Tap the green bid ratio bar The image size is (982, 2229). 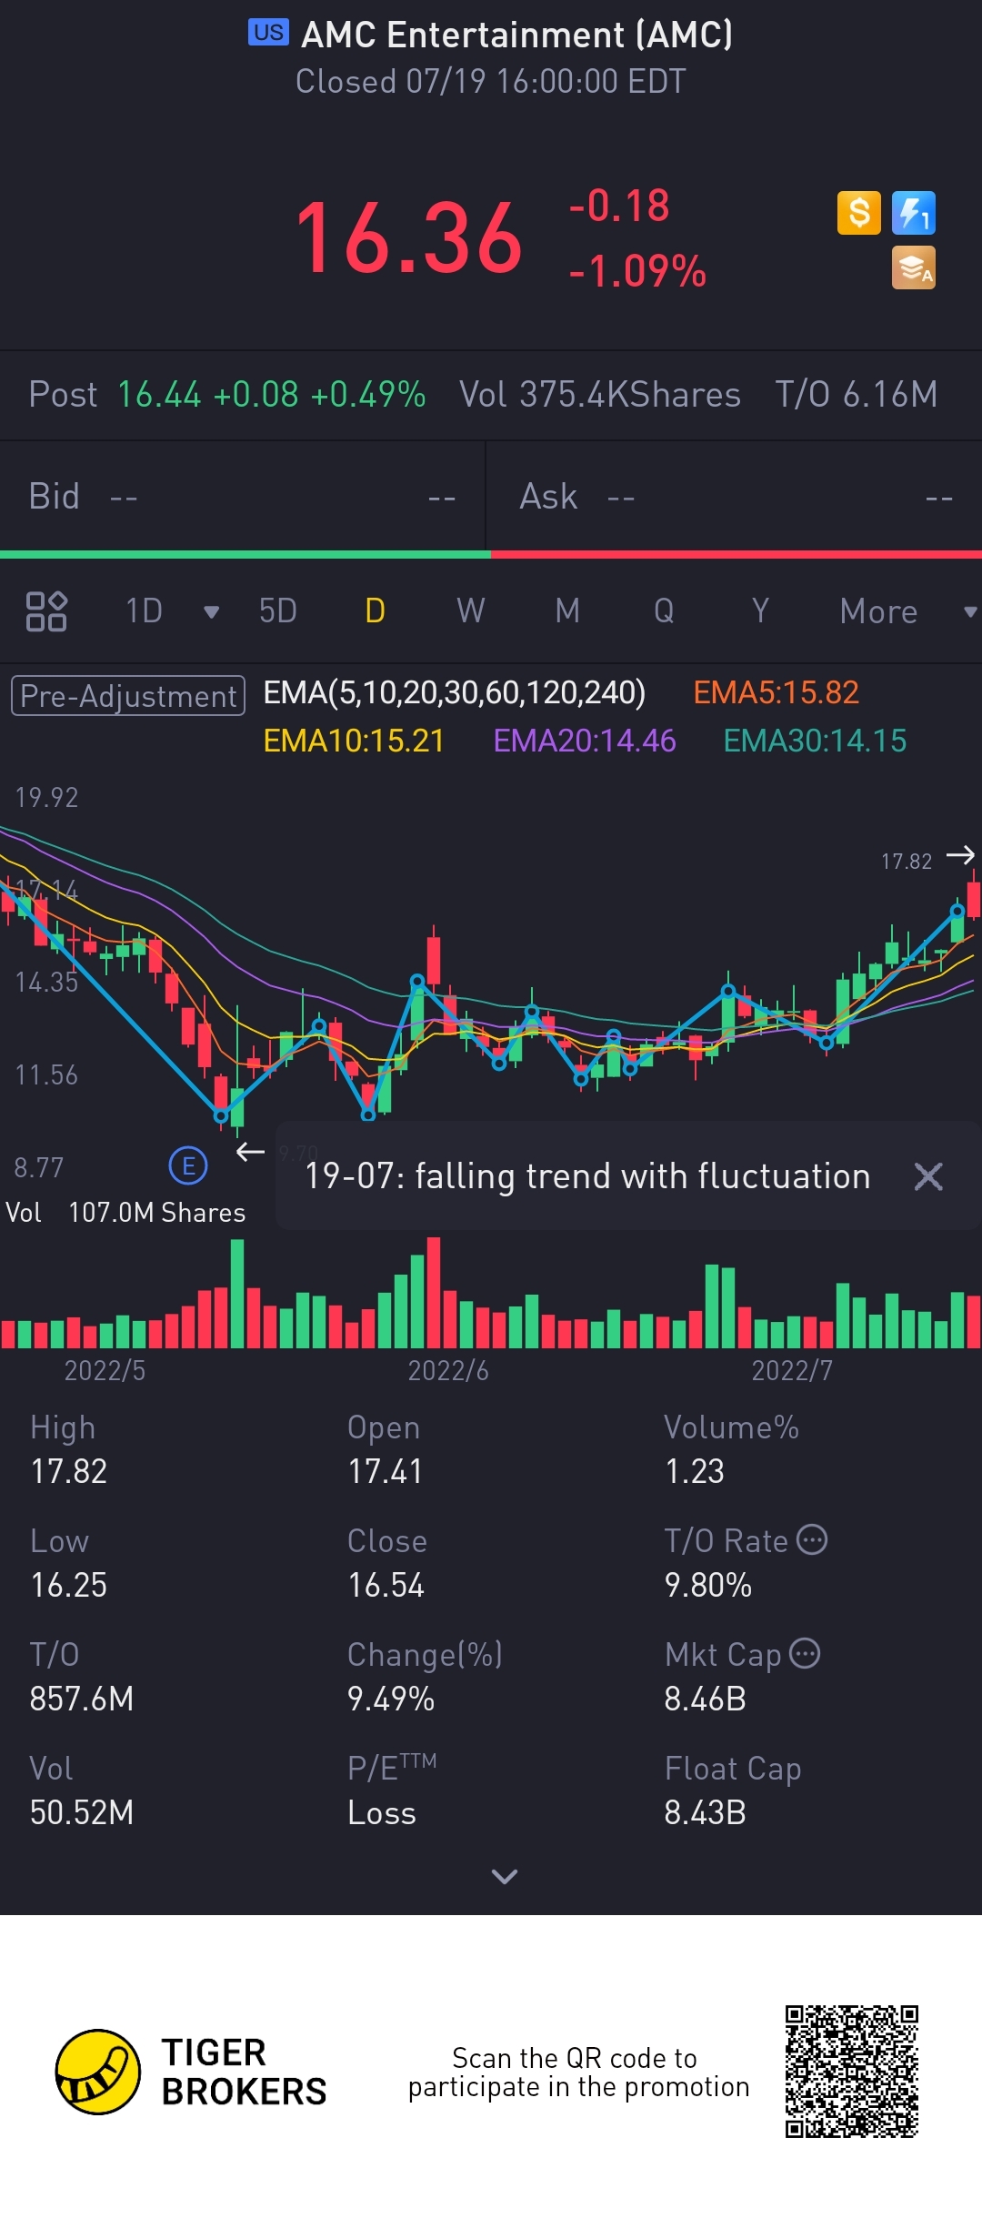245,554
